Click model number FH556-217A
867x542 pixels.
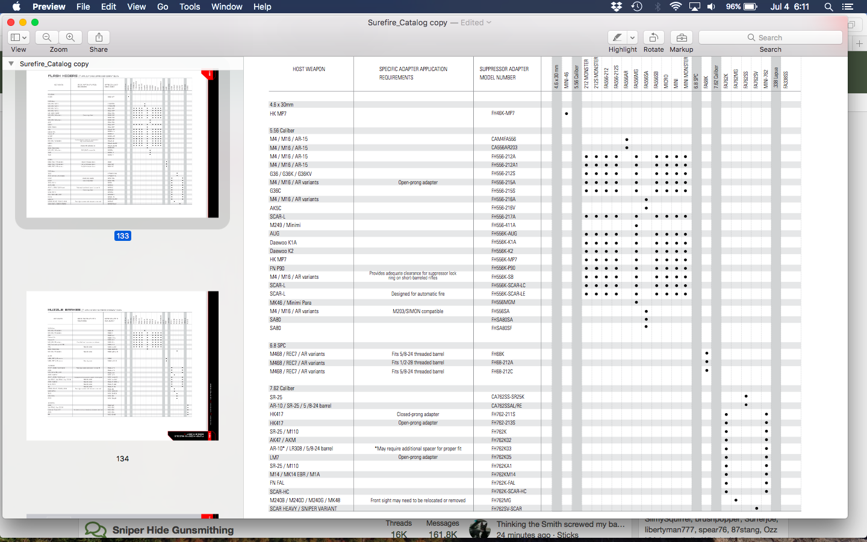click(x=503, y=217)
